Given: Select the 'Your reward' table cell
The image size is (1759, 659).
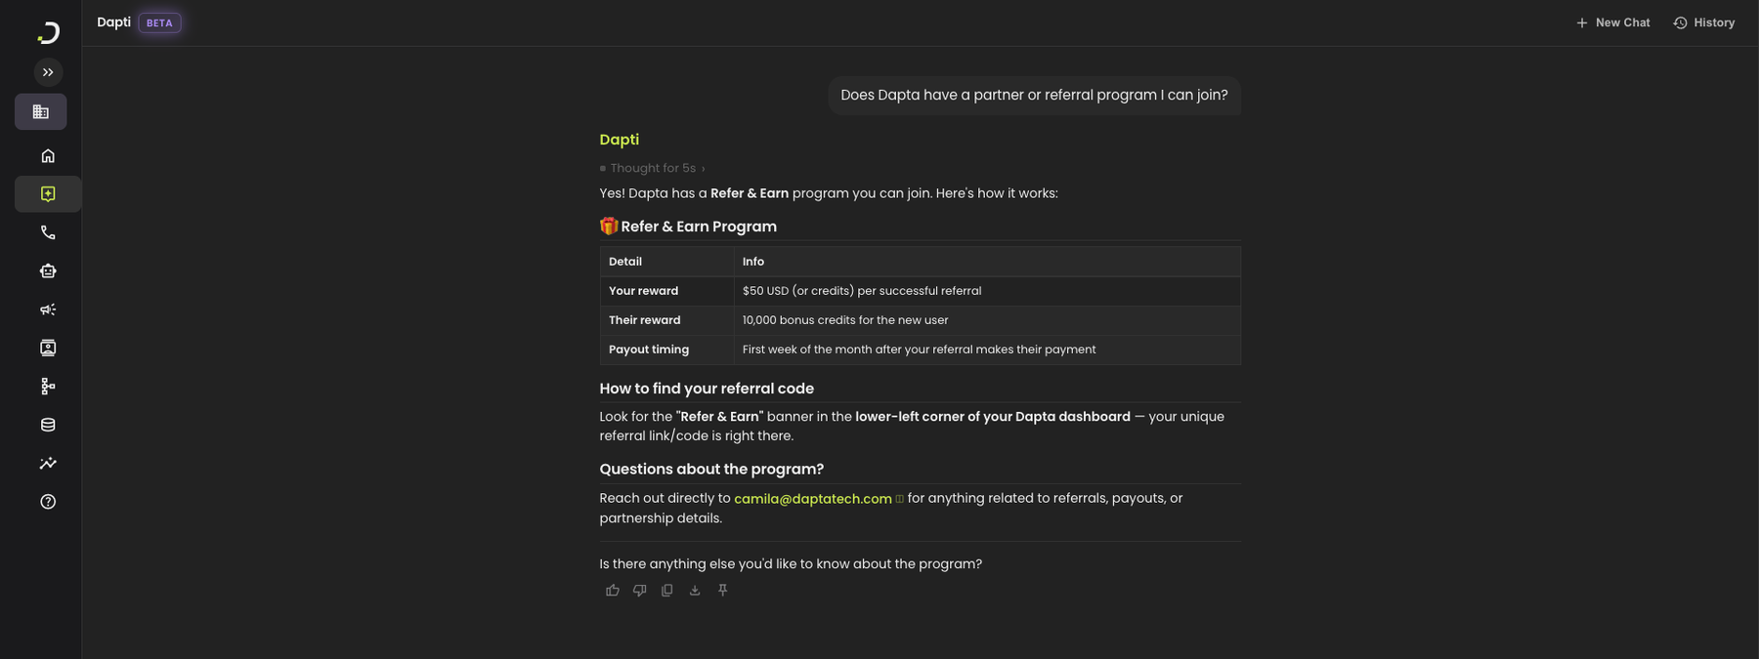Looking at the screenshot, I should pos(667,291).
